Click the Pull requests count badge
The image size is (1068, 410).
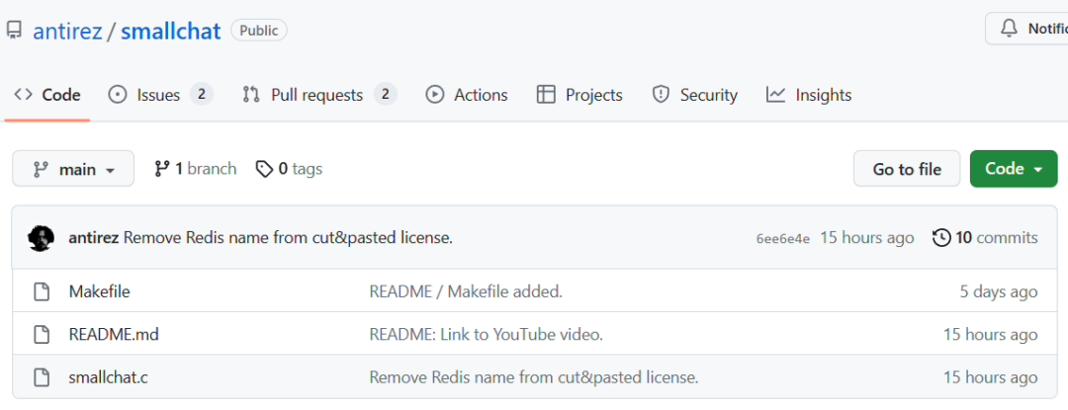[x=386, y=95]
